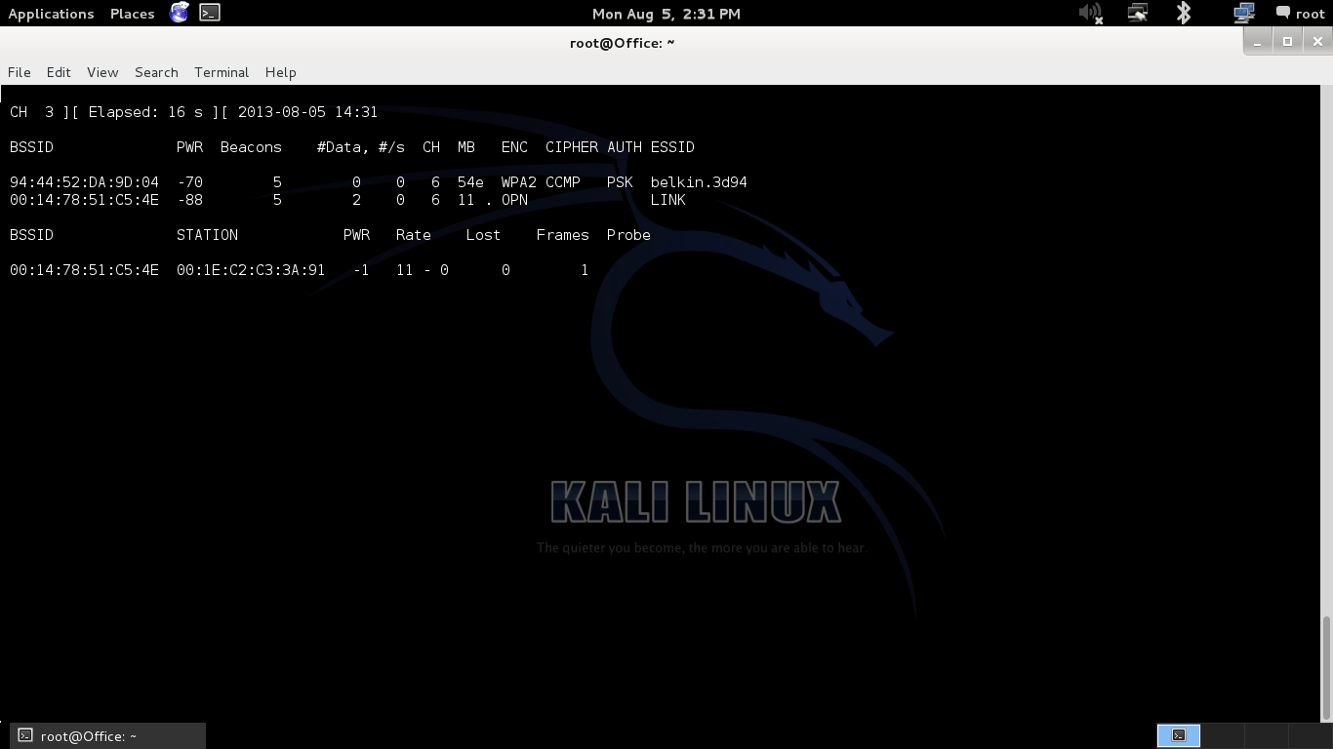Viewport: 1333px width, 749px height.
Task: Click the CCMP cipher value
Action: coord(563,182)
